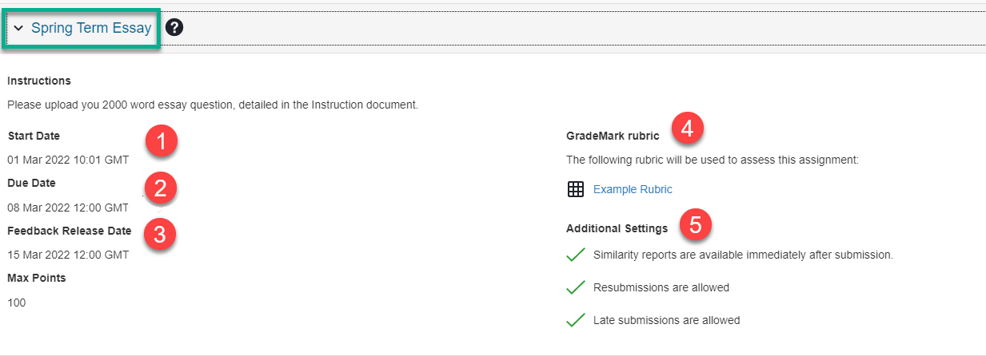Click the checkmark beside Resubmissions are allowed
The image size is (986, 356).
pyautogui.click(x=576, y=287)
